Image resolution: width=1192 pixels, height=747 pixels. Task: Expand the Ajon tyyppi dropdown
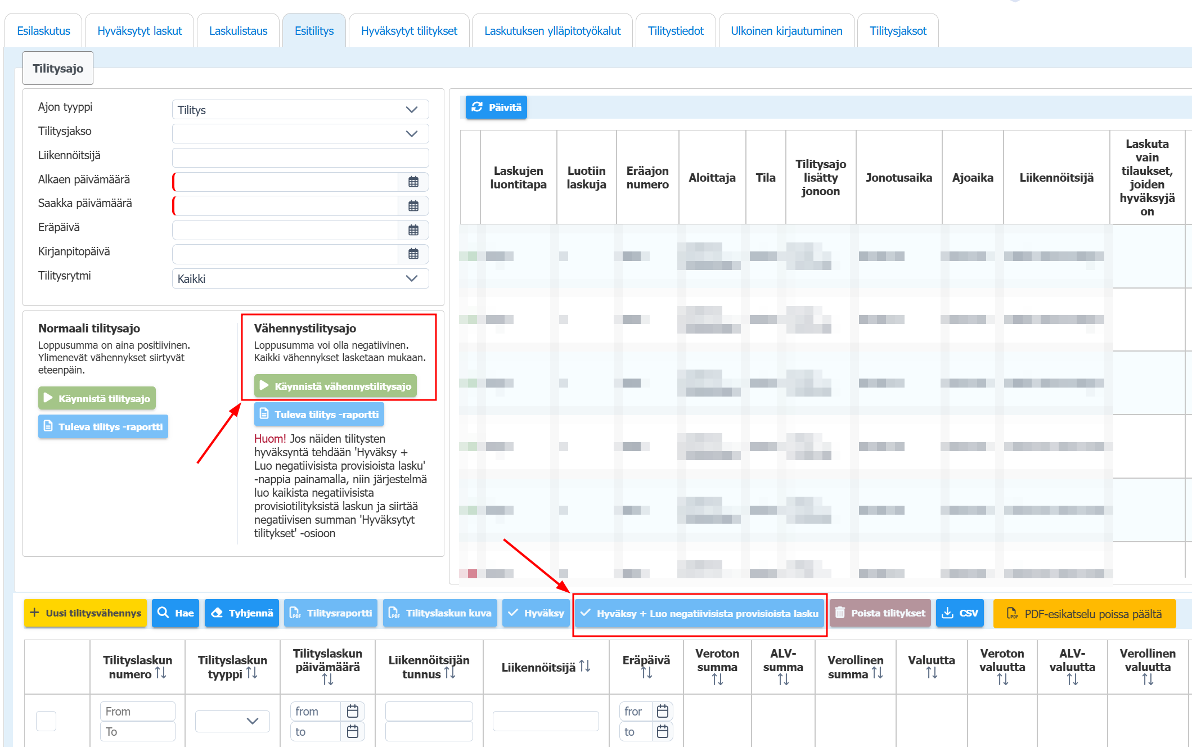click(x=300, y=110)
